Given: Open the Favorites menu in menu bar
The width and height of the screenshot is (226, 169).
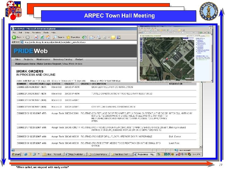Looking at the screenshot, I should tap(36, 33).
